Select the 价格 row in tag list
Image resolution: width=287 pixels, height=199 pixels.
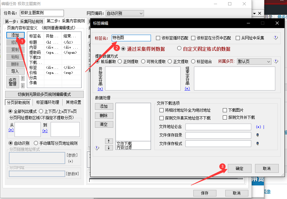pos(54,73)
